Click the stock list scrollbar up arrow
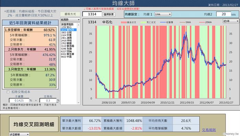 coord(79,25)
